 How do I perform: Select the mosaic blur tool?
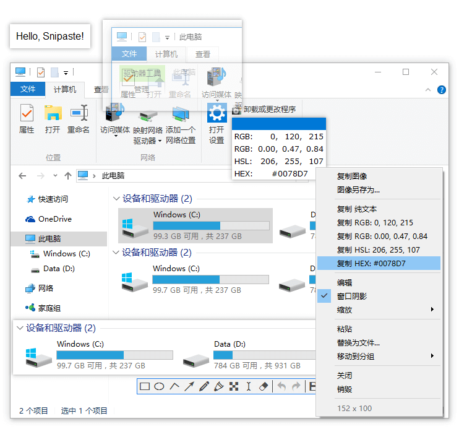click(234, 386)
